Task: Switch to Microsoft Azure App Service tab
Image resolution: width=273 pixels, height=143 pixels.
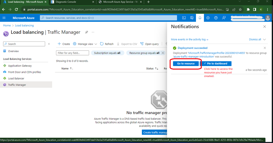Action: click(x=119, y=2)
